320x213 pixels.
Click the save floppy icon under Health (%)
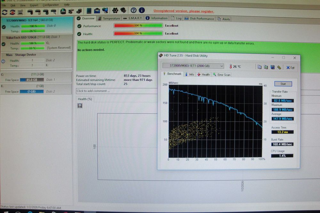coord(80,106)
